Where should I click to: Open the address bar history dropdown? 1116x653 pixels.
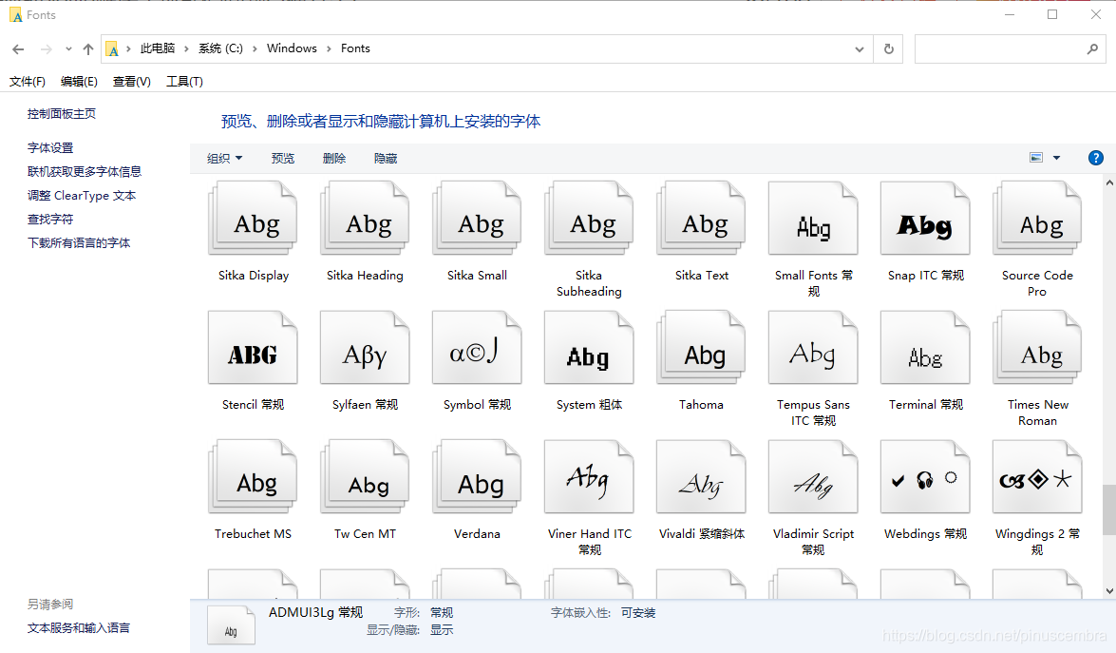[x=859, y=49]
